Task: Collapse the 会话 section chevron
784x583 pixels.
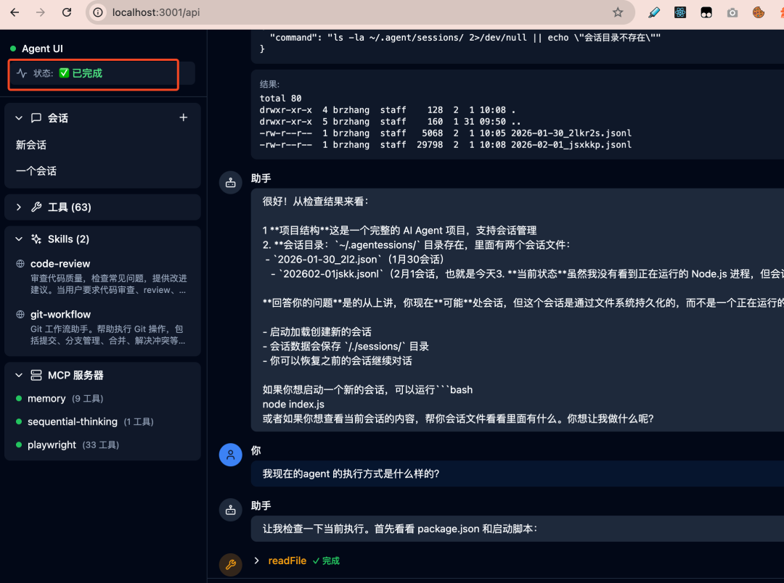Action: pyautogui.click(x=18, y=117)
